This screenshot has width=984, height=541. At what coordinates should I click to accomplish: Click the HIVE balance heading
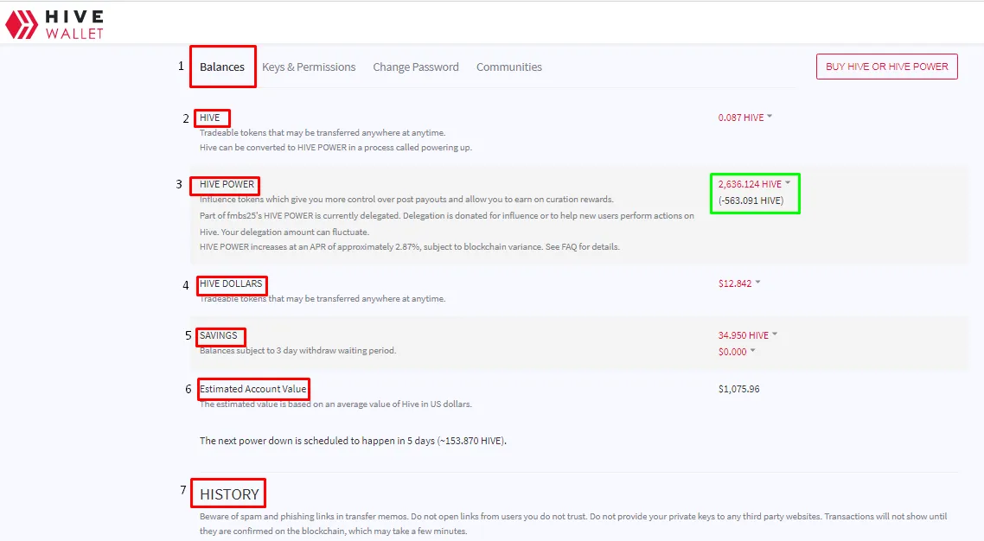coord(209,118)
